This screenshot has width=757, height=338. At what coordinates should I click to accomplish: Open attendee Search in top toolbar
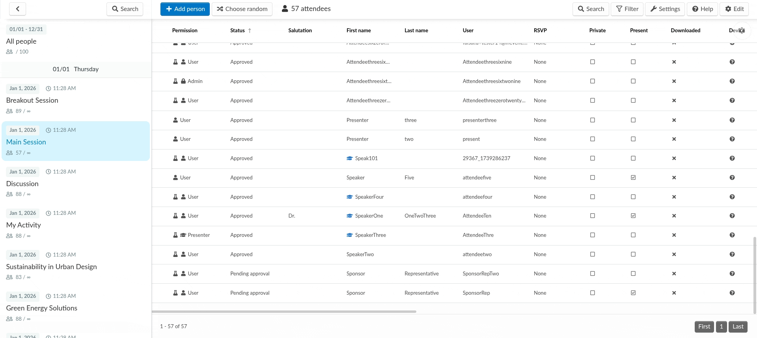[x=591, y=9]
